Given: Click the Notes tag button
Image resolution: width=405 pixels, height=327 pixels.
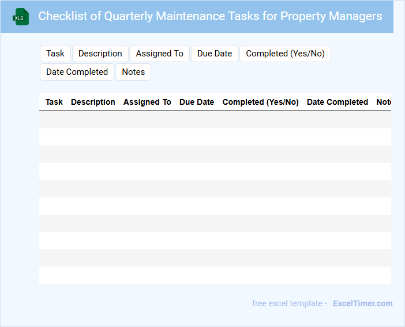Looking at the screenshot, I should (133, 72).
